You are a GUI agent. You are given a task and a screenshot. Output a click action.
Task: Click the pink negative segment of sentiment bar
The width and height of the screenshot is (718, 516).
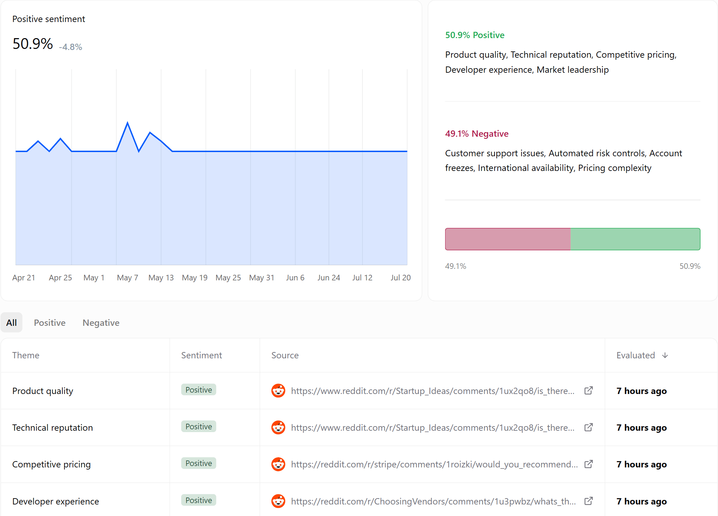[x=508, y=239]
